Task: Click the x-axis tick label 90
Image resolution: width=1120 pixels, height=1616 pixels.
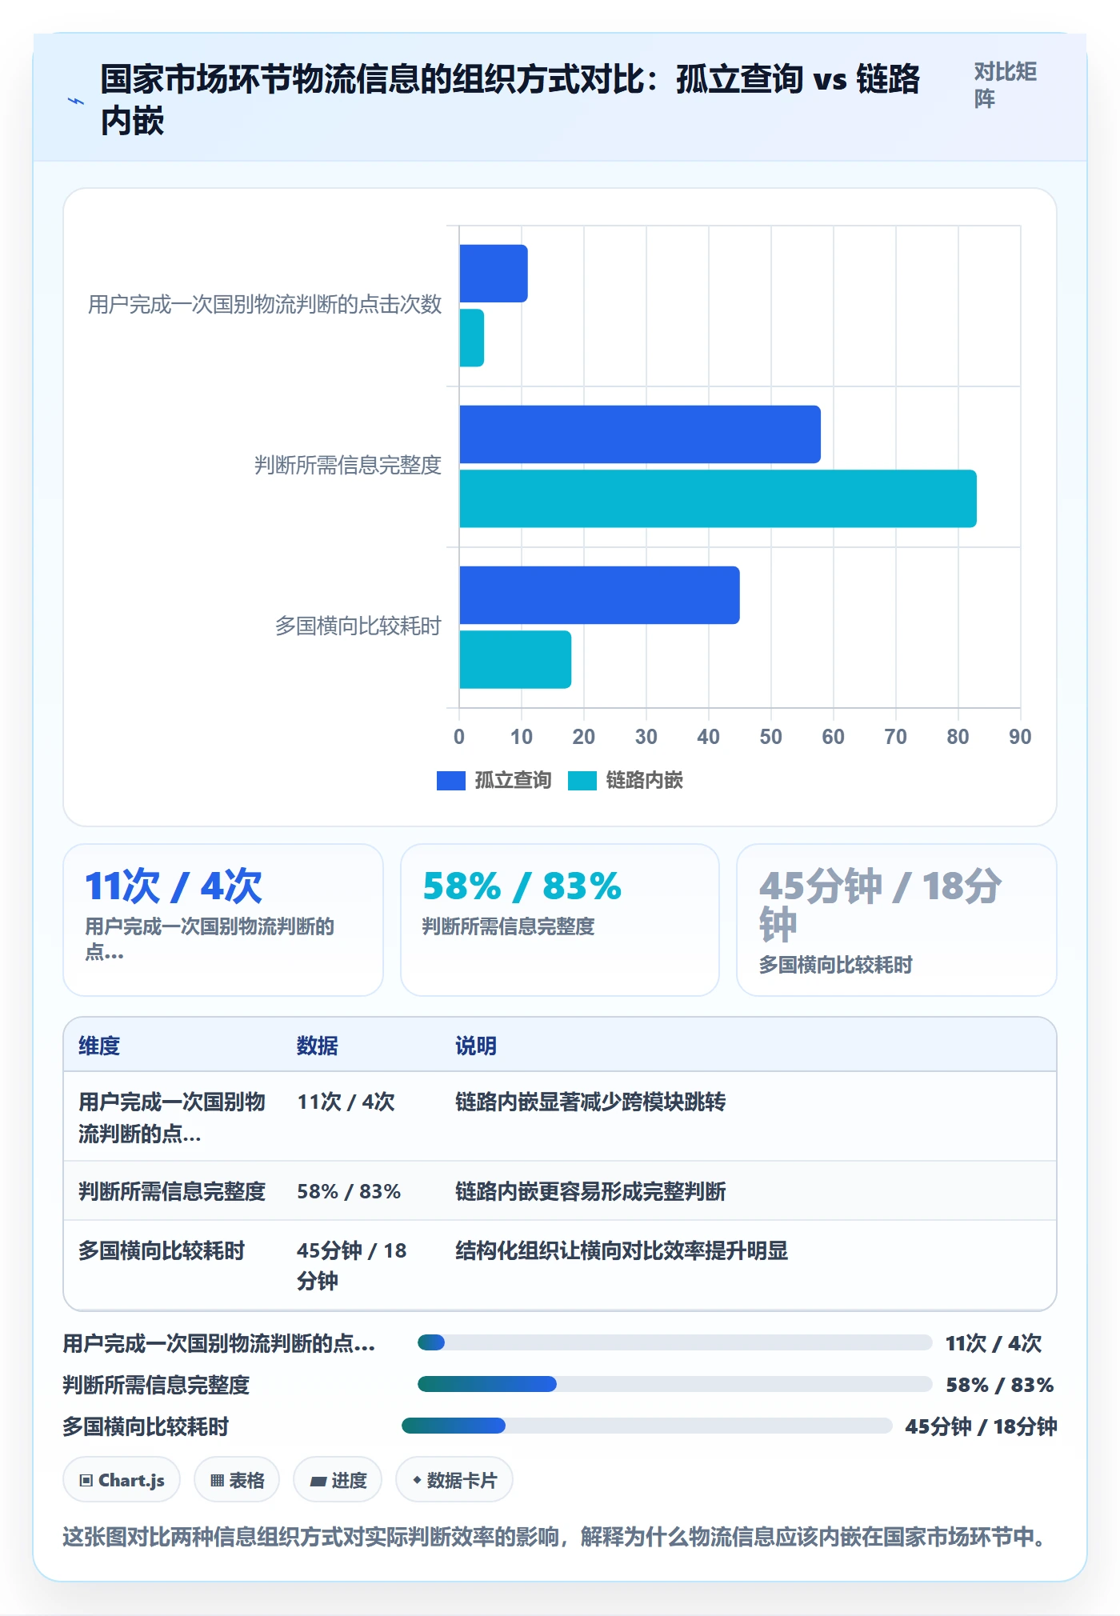Action: (x=1020, y=737)
